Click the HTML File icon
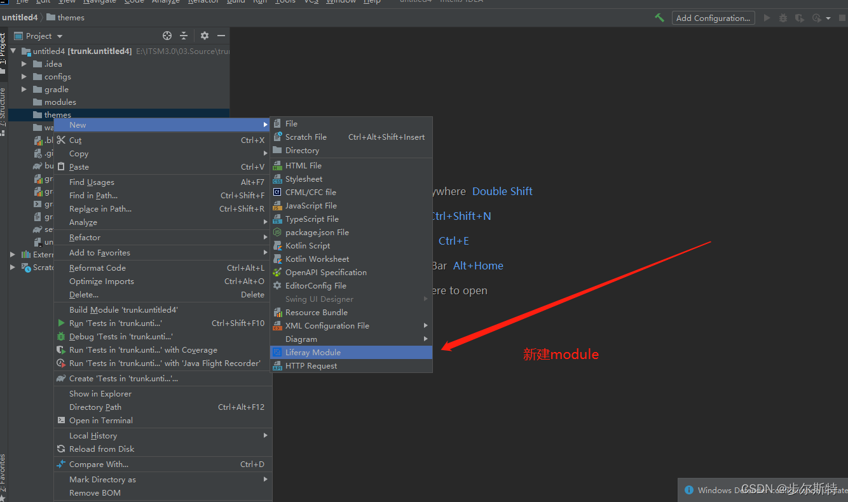Image resolution: width=848 pixels, height=502 pixels. pyautogui.click(x=277, y=165)
